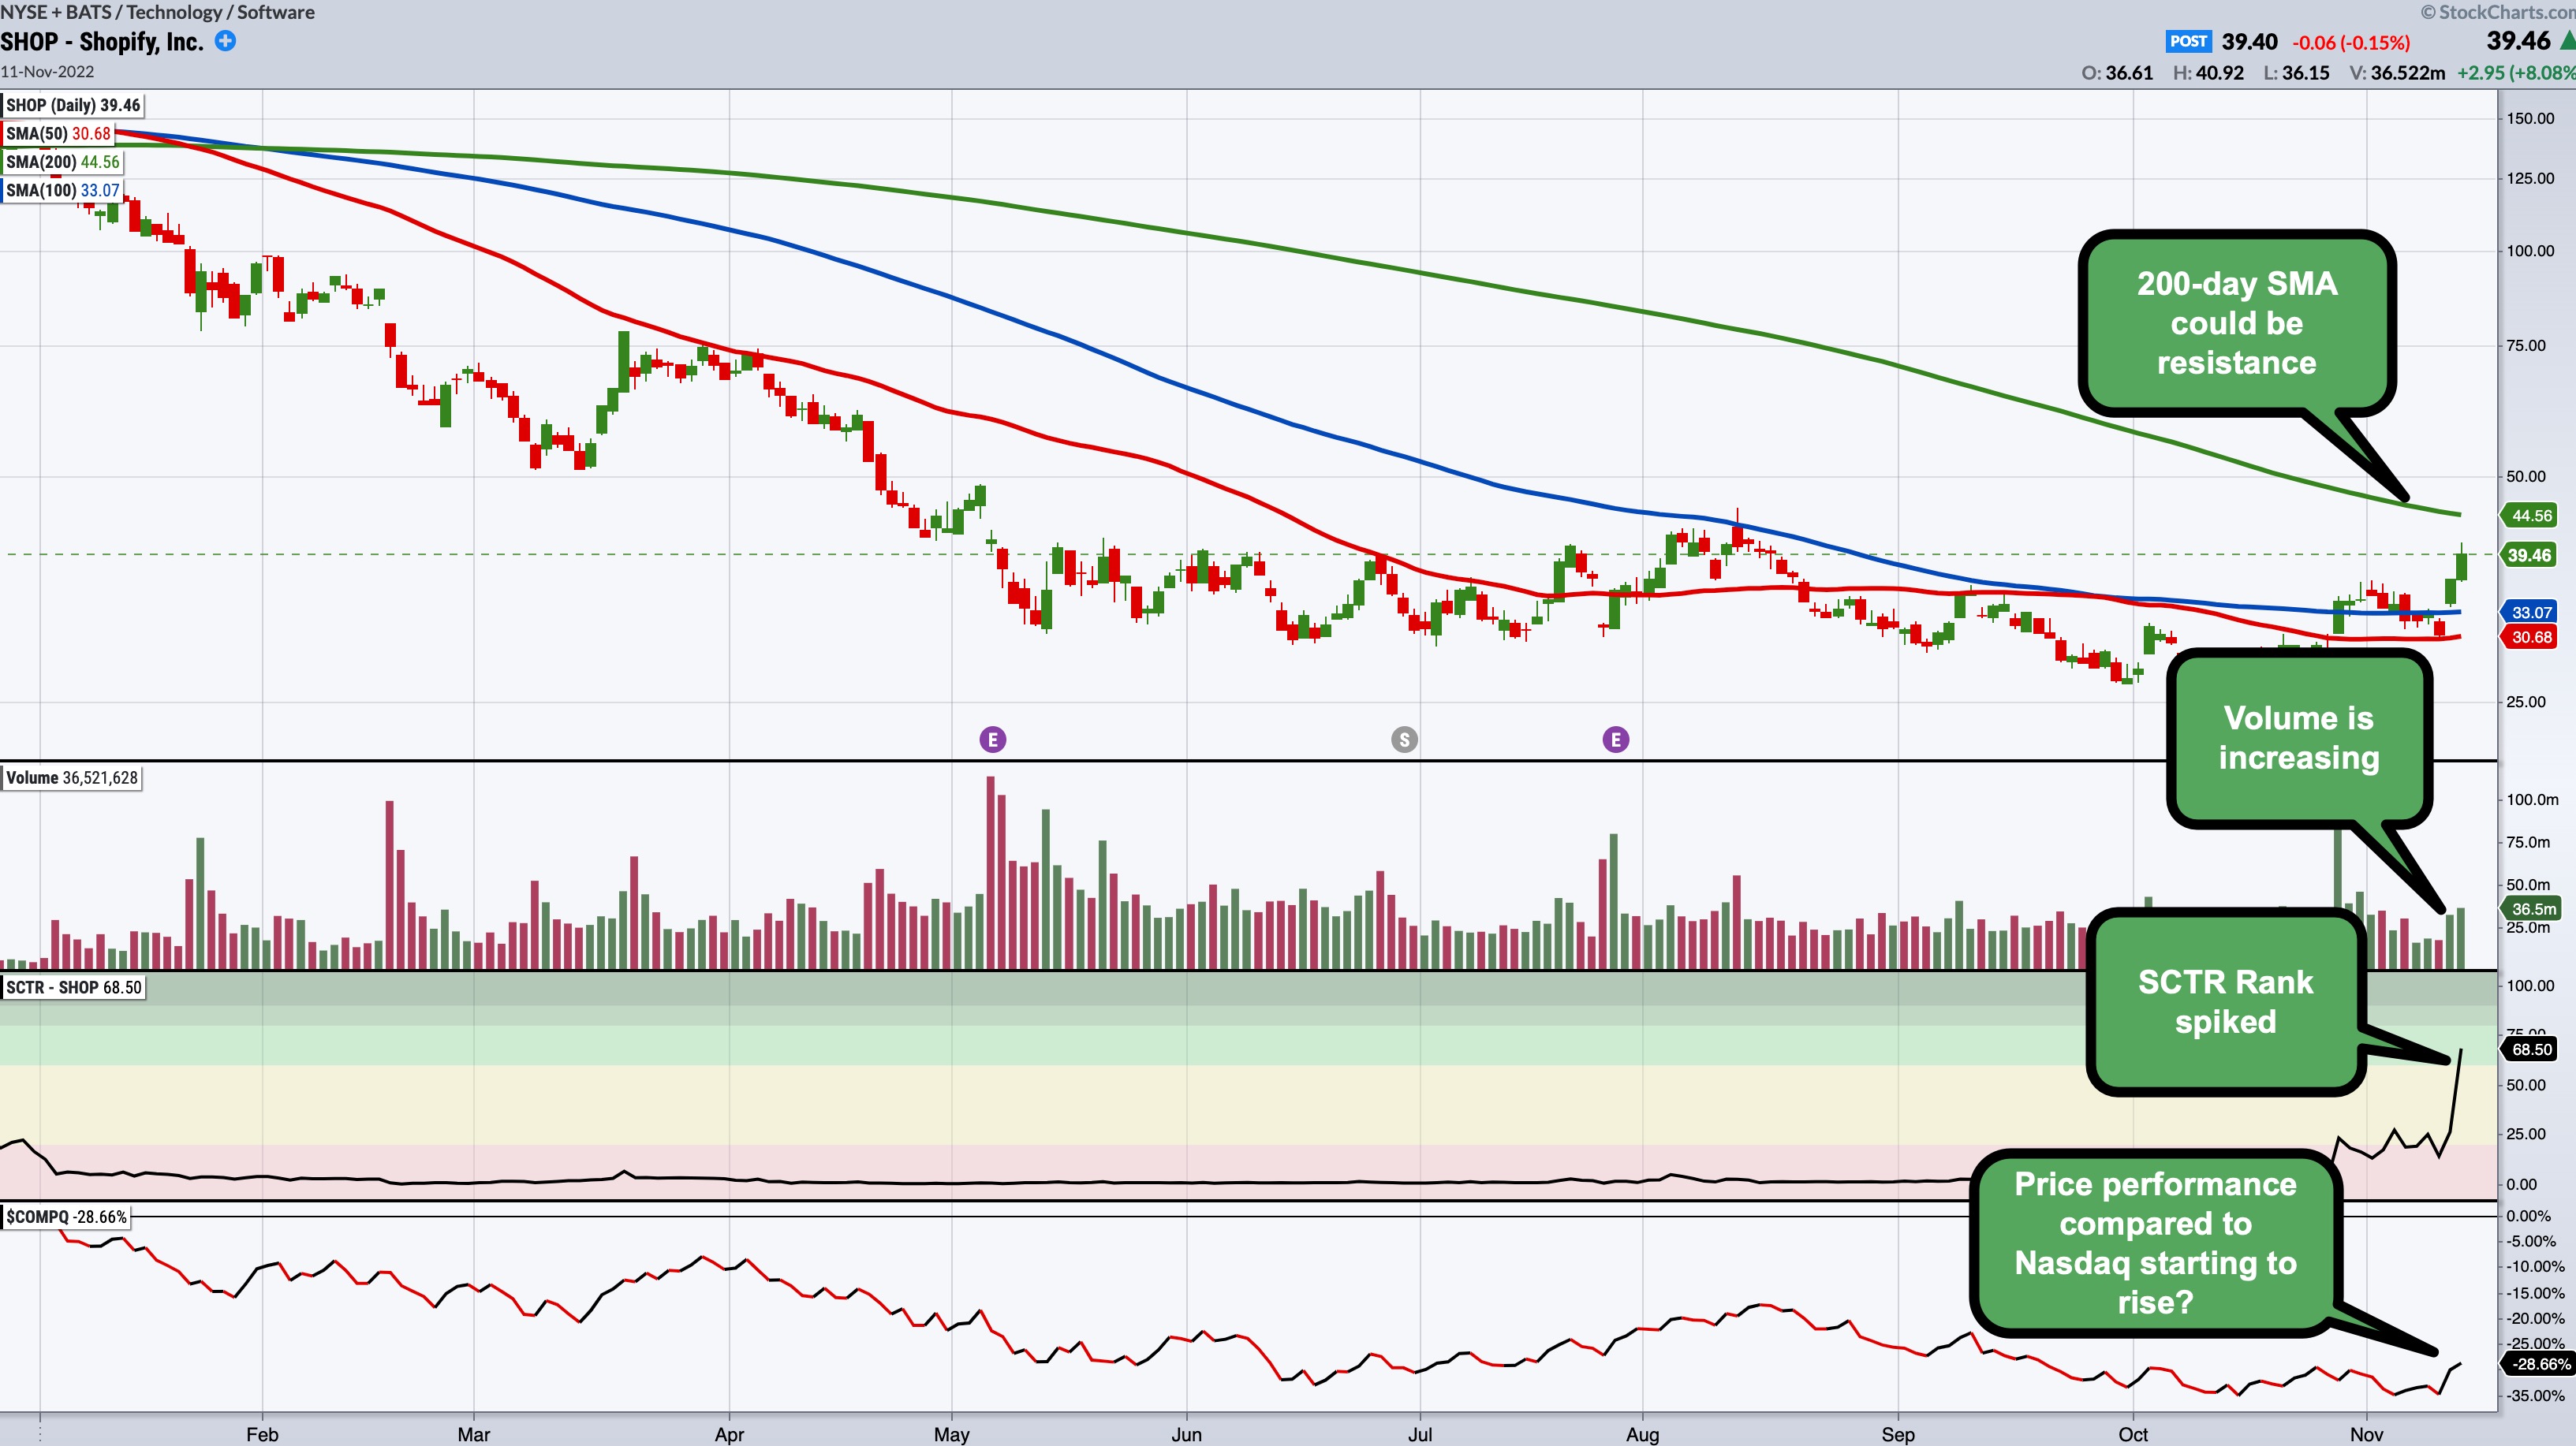Click the '200-day SMA could be resistance' callout
The height and width of the screenshot is (1446, 2576).
[x=2236, y=322]
